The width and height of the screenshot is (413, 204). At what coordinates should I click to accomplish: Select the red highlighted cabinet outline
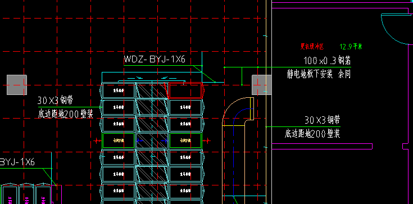tap(185, 90)
